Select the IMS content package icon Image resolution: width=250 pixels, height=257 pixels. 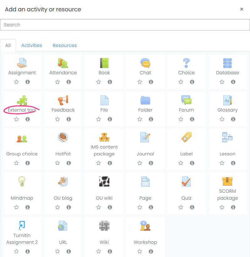pyautogui.click(x=104, y=137)
